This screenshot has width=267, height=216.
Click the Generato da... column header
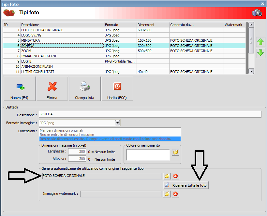pyautogui.click(x=197, y=25)
